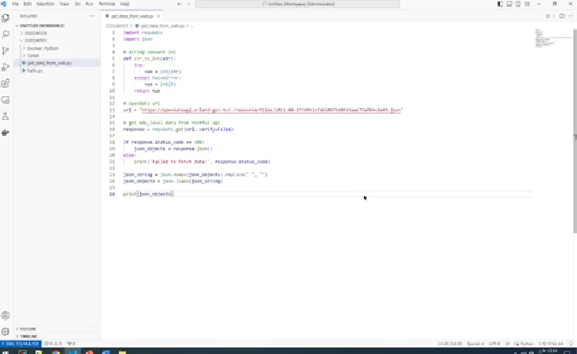
Task: Click the editor vertical scrollbar
Action: point(575,130)
